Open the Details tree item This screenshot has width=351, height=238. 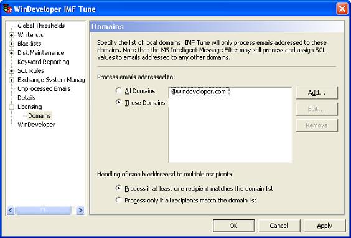[26, 98]
